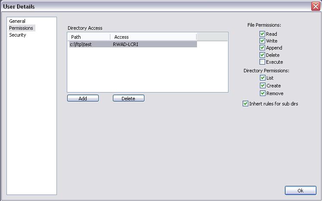Screen dimensions: 322x201
Task: Enable the Execute file permission
Action: [262, 62]
